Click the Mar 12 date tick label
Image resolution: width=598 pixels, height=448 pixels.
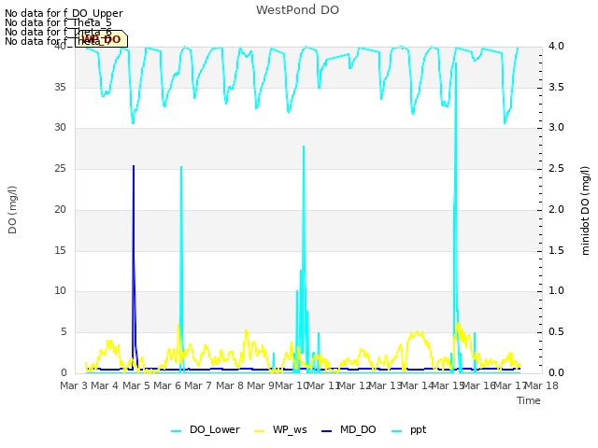click(x=354, y=385)
